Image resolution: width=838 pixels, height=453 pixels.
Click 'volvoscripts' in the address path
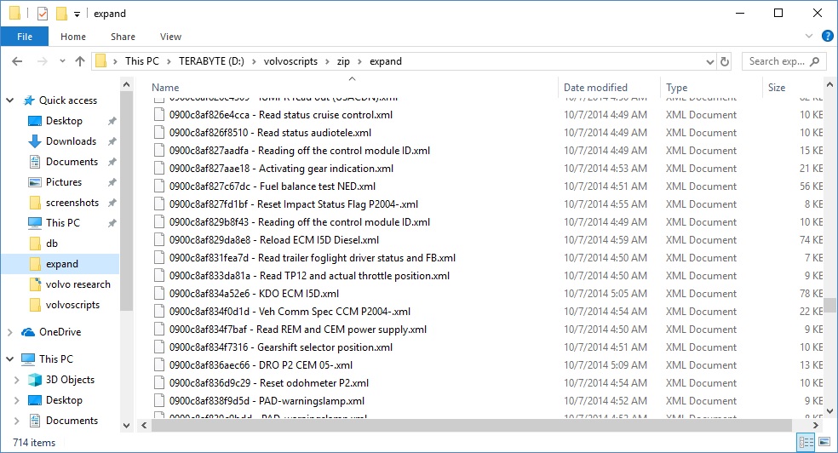pyautogui.click(x=290, y=61)
